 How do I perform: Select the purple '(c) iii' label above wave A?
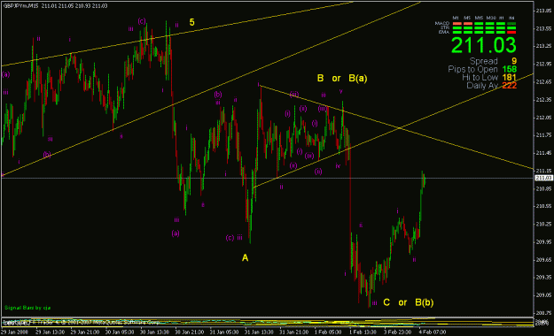[x=234, y=238]
